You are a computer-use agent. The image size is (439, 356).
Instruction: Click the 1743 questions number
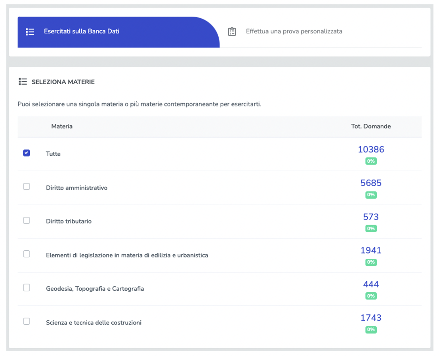coord(371,318)
